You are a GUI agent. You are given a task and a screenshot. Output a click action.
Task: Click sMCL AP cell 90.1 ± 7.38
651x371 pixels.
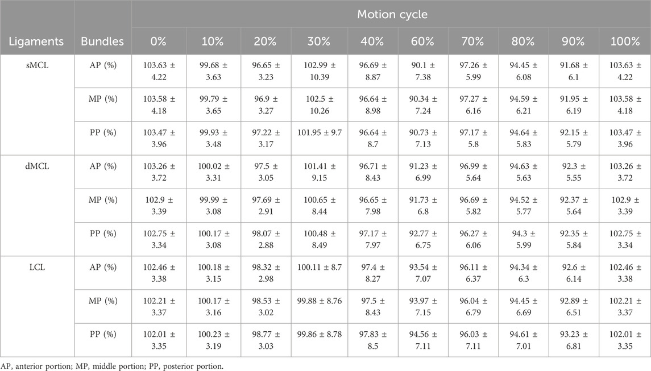(x=423, y=71)
